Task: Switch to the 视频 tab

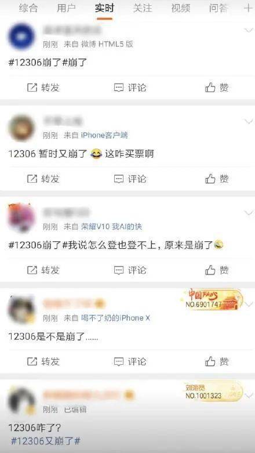Action: [x=180, y=8]
